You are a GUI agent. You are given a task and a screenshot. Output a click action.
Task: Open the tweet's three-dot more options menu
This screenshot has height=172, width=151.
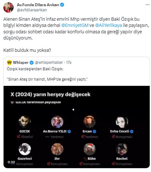point(147,5)
